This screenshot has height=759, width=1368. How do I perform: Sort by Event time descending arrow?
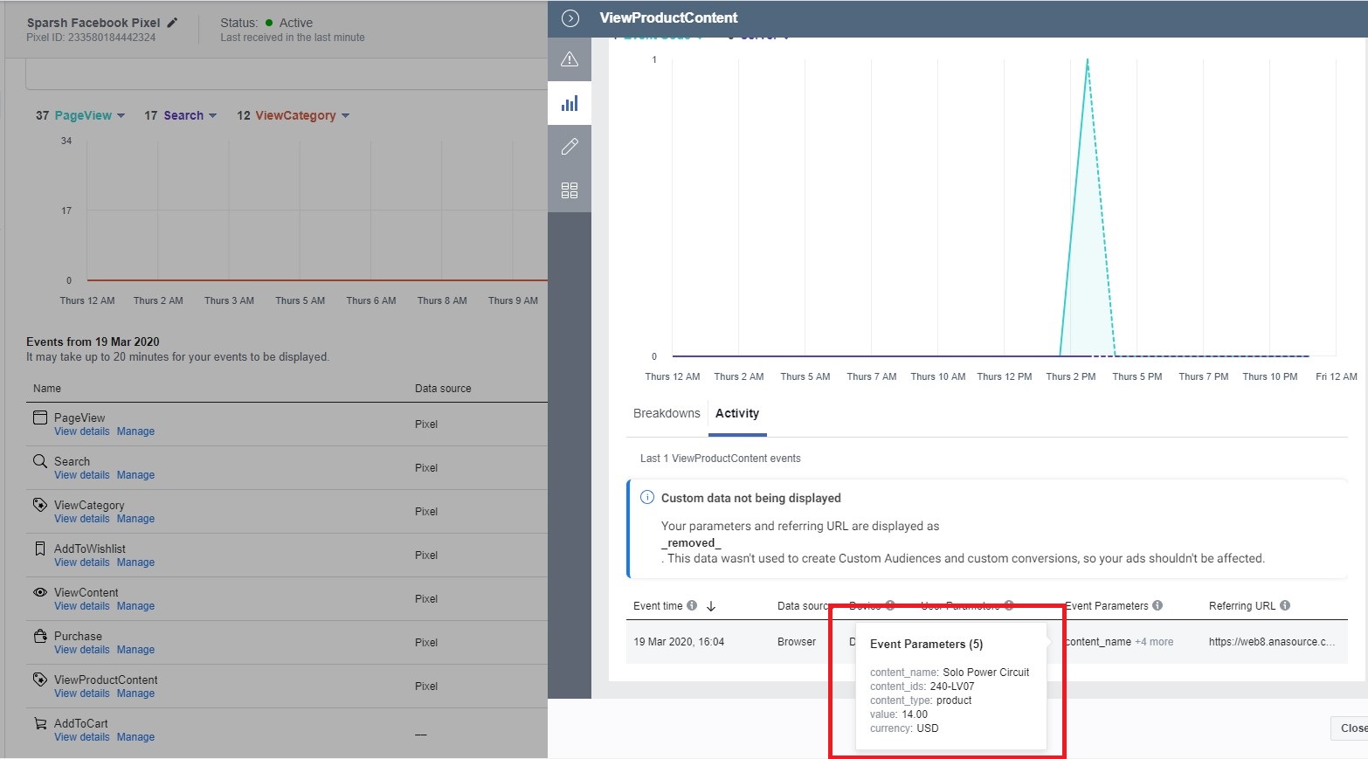pos(711,606)
